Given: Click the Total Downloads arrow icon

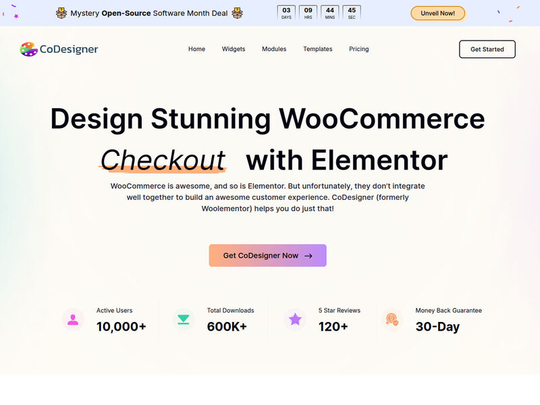Looking at the screenshot, I should pos(183,319).
